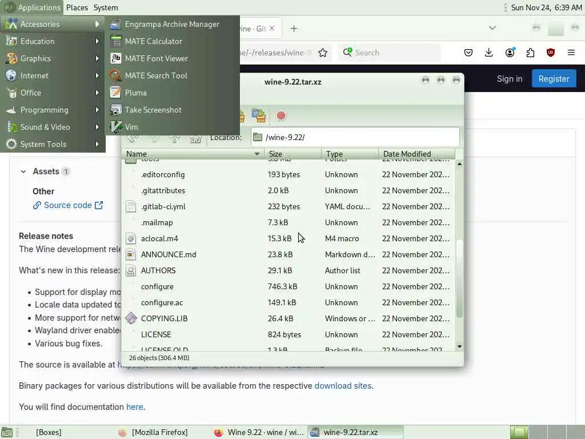Open Firefox list all tabs dropdown

[492, 28]
